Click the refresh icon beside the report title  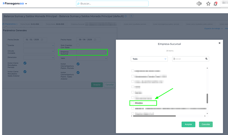(131, 16)
